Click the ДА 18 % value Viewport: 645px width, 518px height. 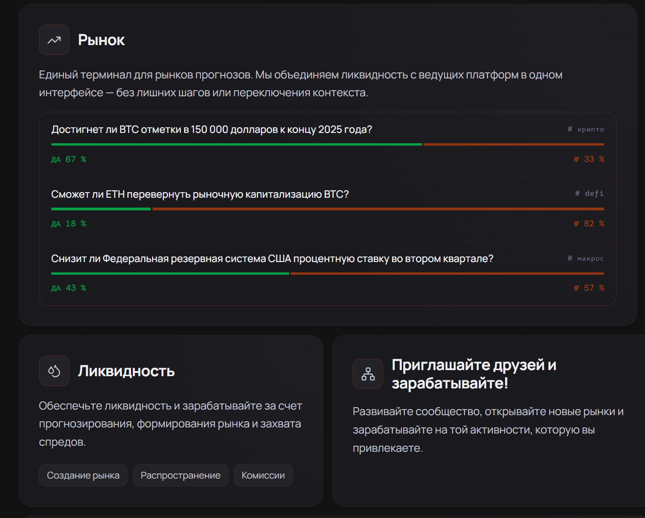click(x=69, y=224)
